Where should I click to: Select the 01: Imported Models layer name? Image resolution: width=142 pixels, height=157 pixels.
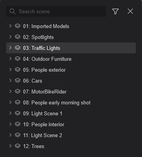46,26
